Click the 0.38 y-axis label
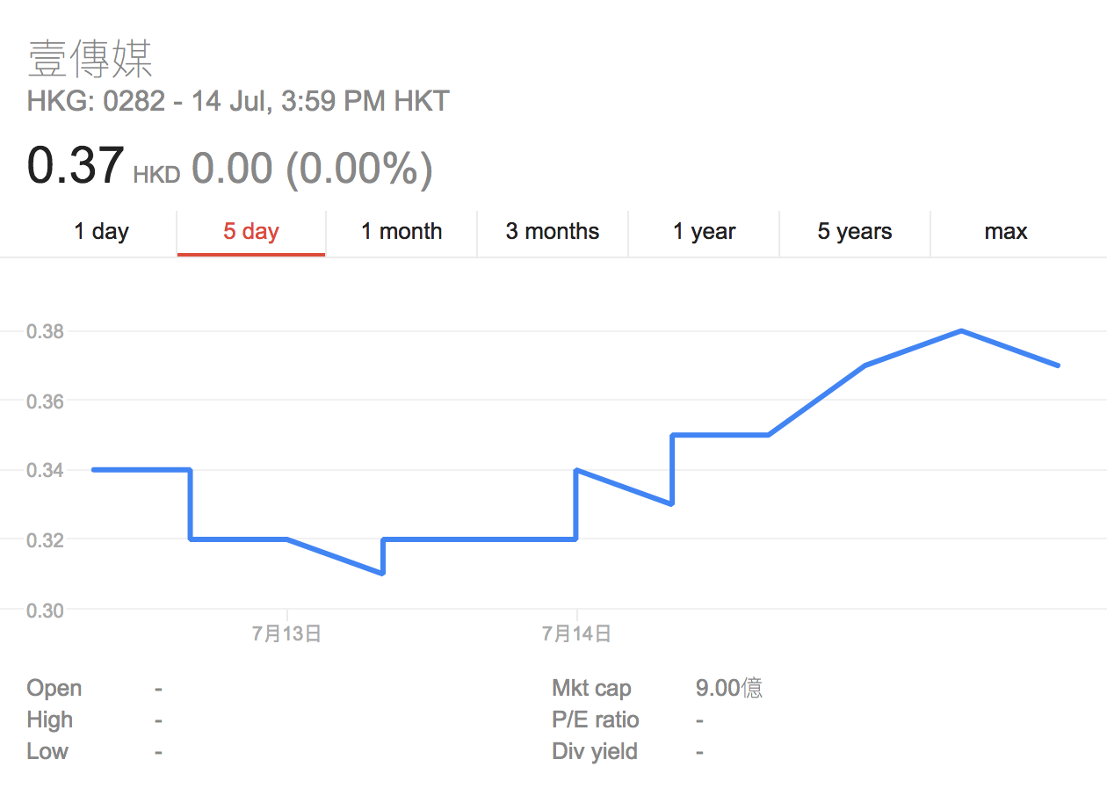The image size is (1107, 810). click(x=45, y=331)
